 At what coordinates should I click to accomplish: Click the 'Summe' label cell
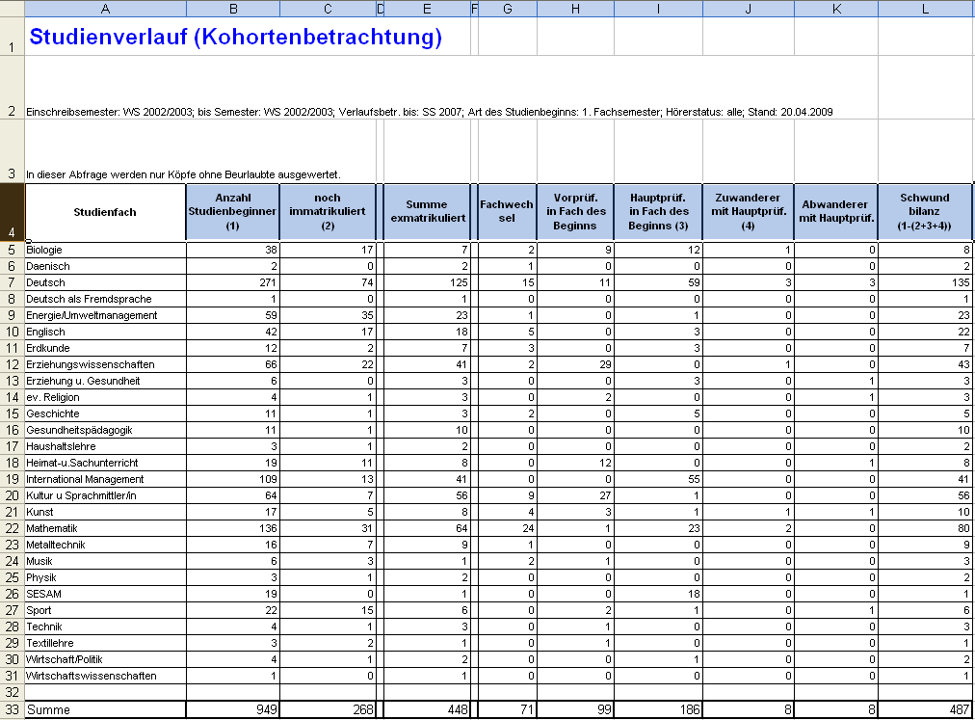pyautogui.click(x=104, y=709)
